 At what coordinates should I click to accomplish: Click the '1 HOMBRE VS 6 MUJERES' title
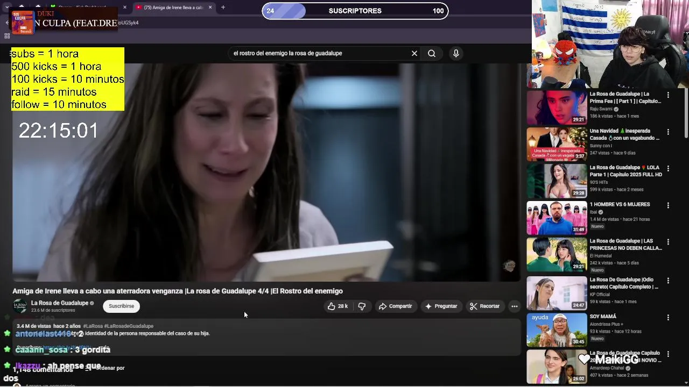620,204
